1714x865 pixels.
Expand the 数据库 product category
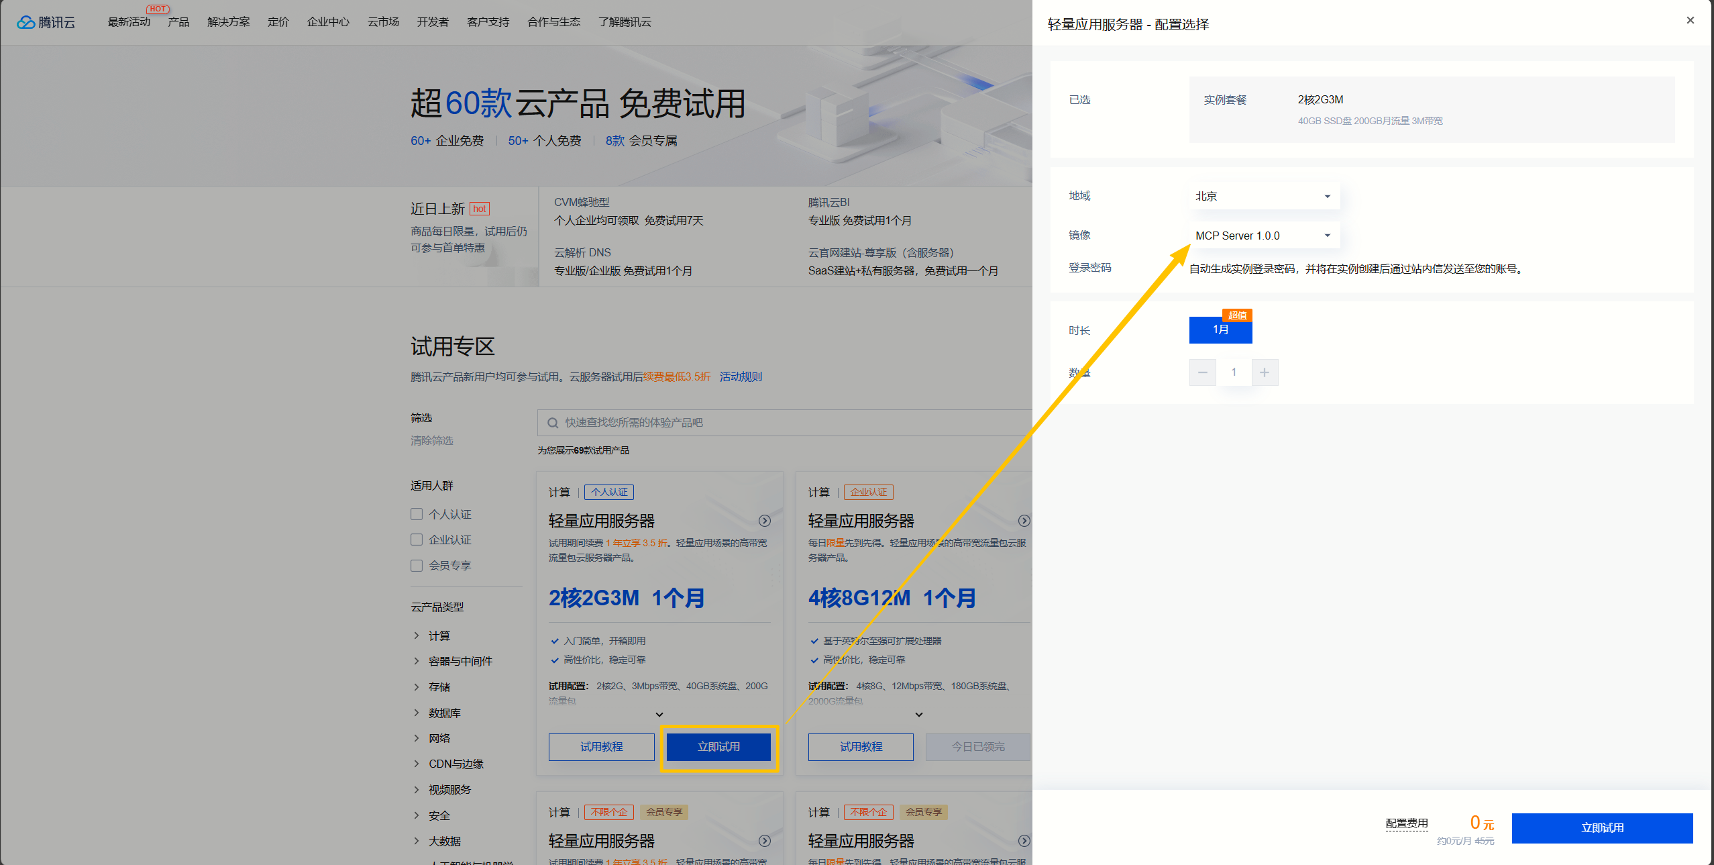point(444,713)
